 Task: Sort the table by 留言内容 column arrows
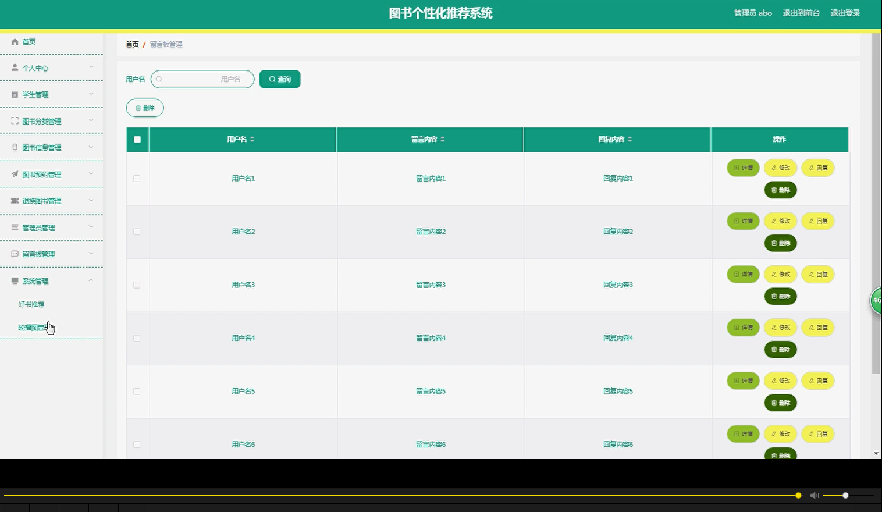tap(443, 140)
